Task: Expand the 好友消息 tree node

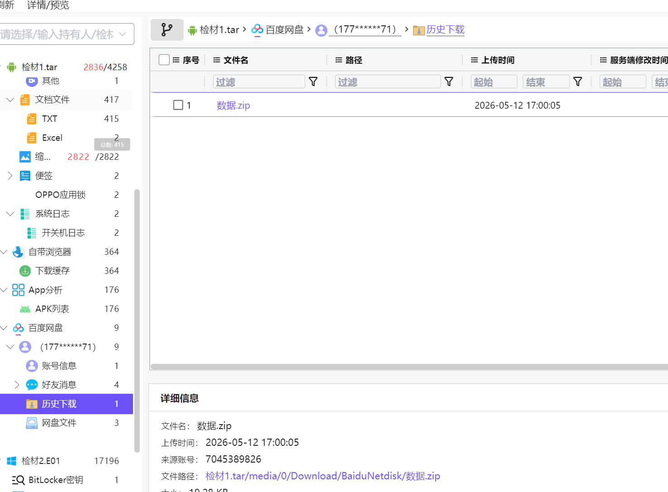Action: 17,385
